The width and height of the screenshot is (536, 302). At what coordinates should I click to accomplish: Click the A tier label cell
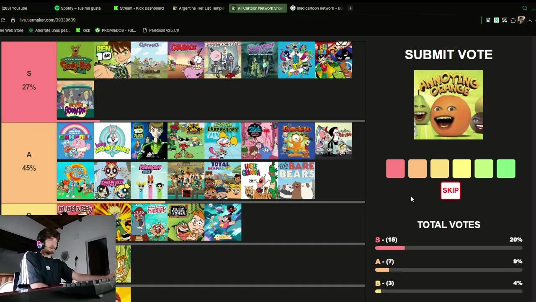pyautogui.click(x=29, y=162)
